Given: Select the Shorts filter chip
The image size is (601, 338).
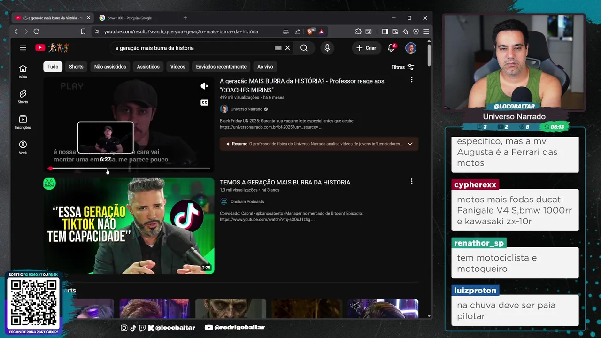Looking at the screenshot, I should click(x=76, y=67).
